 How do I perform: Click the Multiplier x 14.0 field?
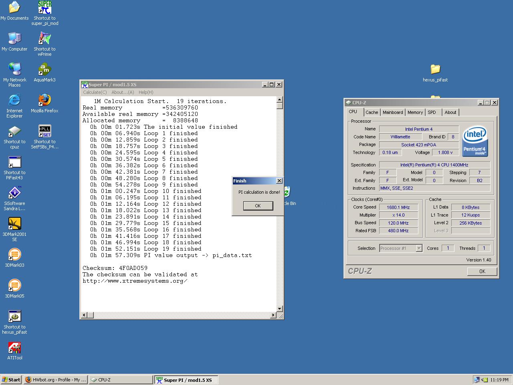point(398,215)
